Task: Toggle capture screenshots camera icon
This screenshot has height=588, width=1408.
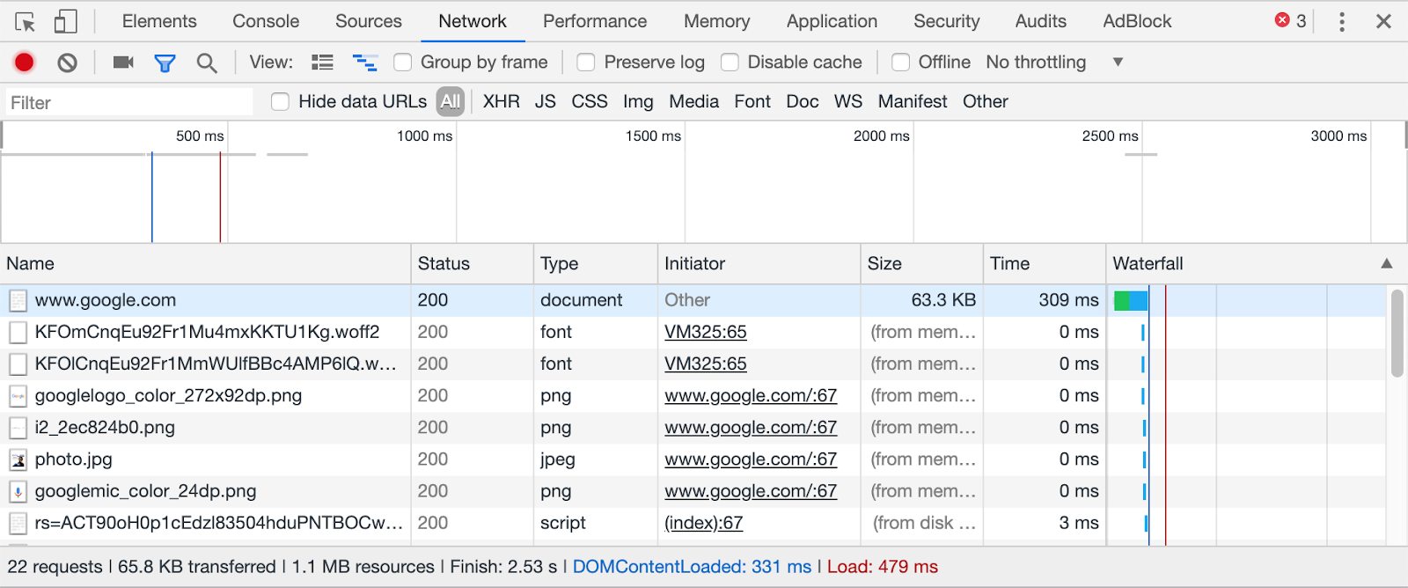Action: [123, 62]
